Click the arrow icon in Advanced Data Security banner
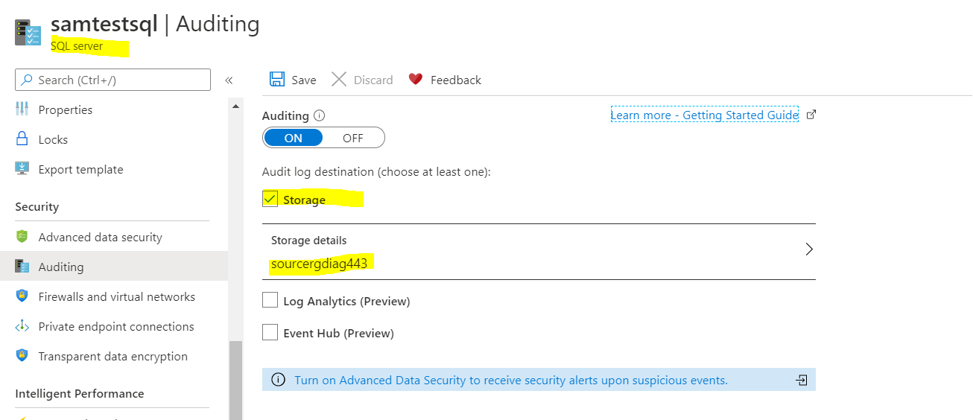This screenshot has height=420, width=973. click(802, 380)
